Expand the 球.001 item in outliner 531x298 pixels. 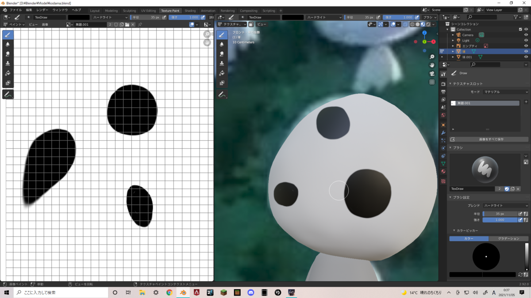click(453, 57)
